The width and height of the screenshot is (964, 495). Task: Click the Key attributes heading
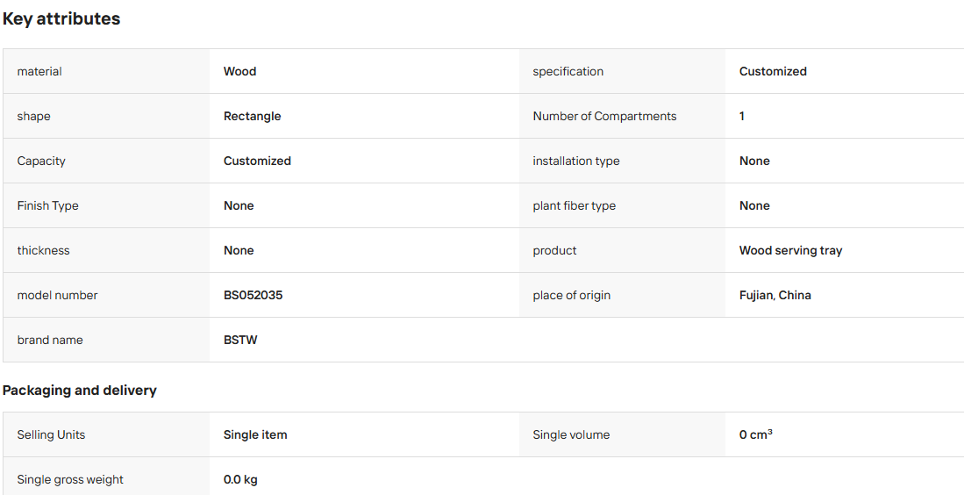pyautogui.click(x=61, y=19)
